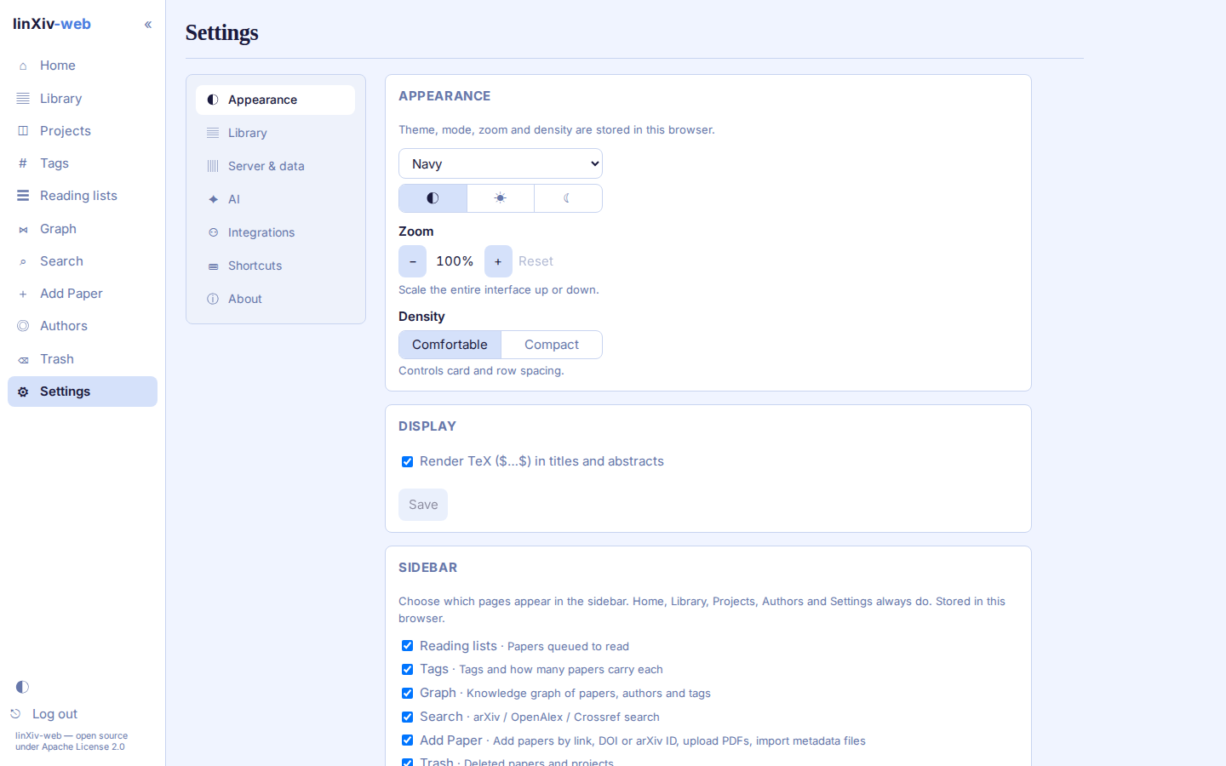Decrease zoom with the minus button
The width and height of the screenshot is (1226, 766).
point(412,261)
